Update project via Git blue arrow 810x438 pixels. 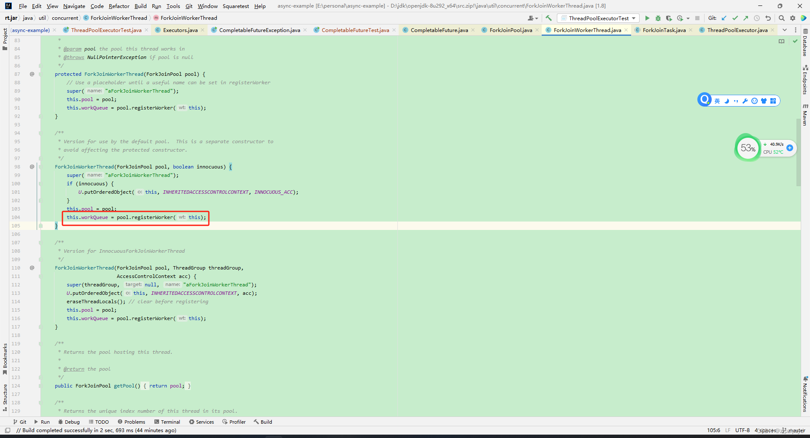[724, 18]
